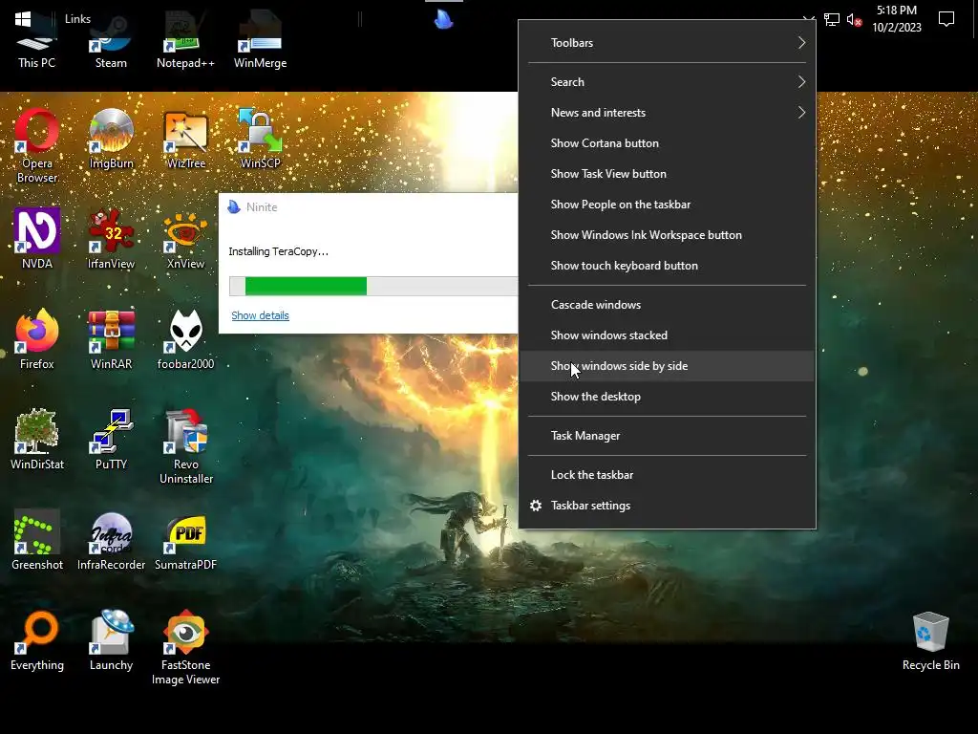Open Taskbar settings
This screenshot has width=978, height=734.
667,505
